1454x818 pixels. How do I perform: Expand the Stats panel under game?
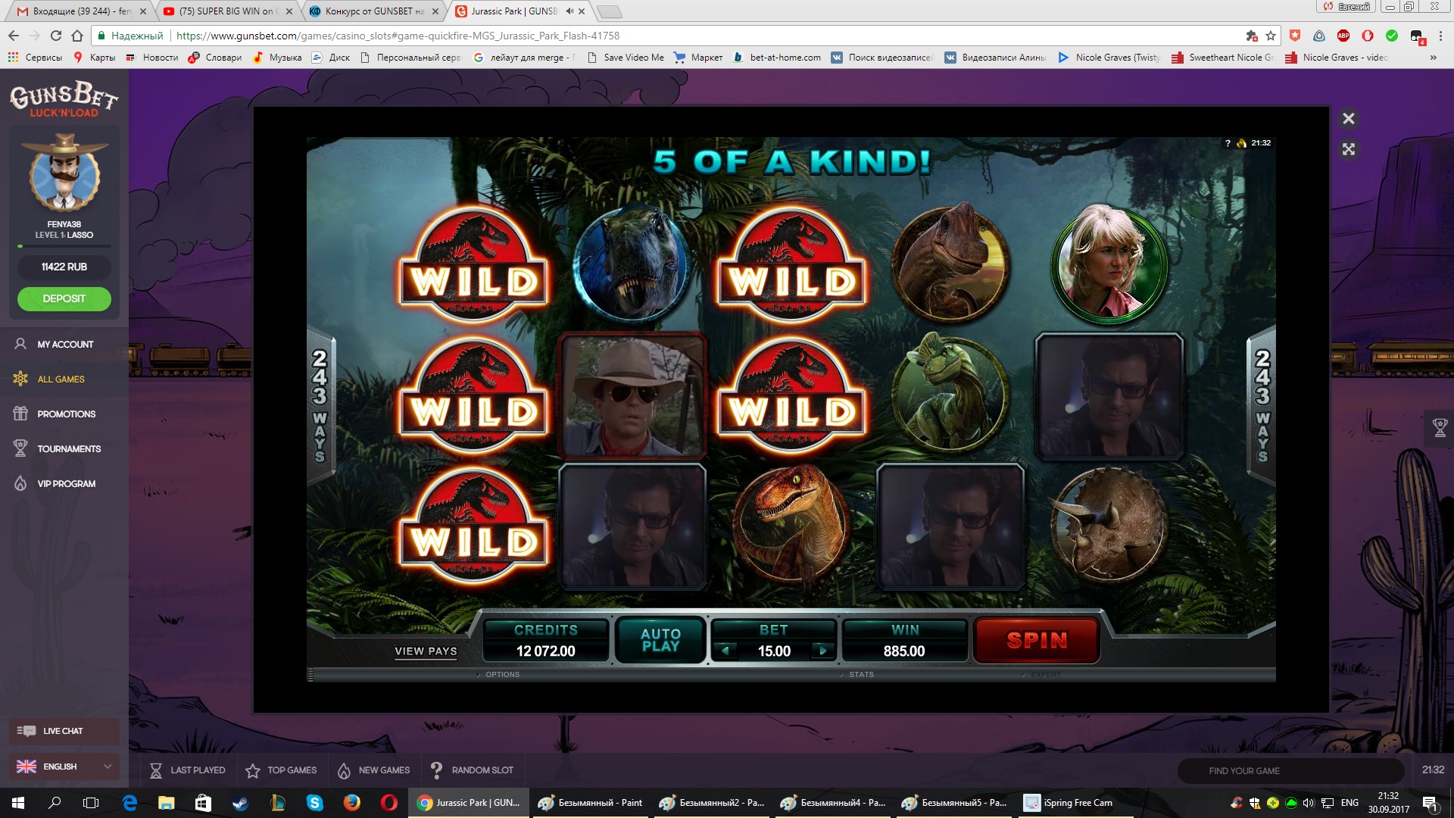(860, 674)
